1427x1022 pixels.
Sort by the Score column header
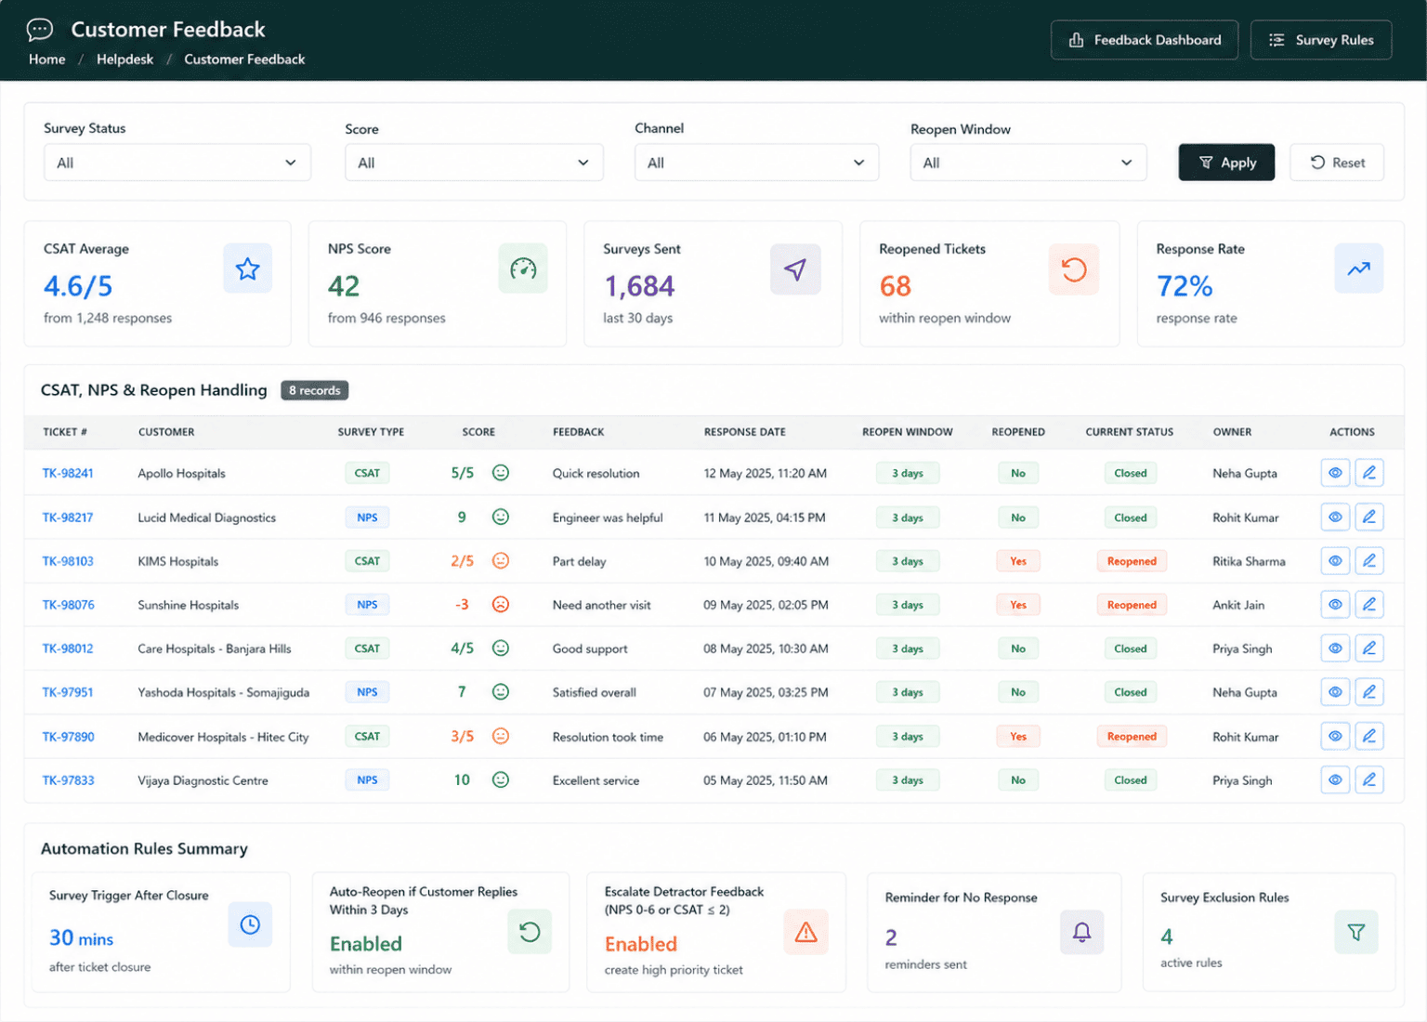(478, 432)
